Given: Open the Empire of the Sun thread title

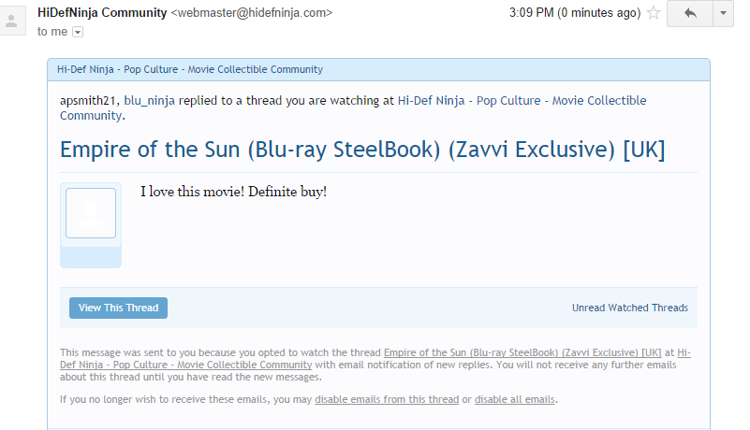Looking at the screenshot, I should point(362,150).
